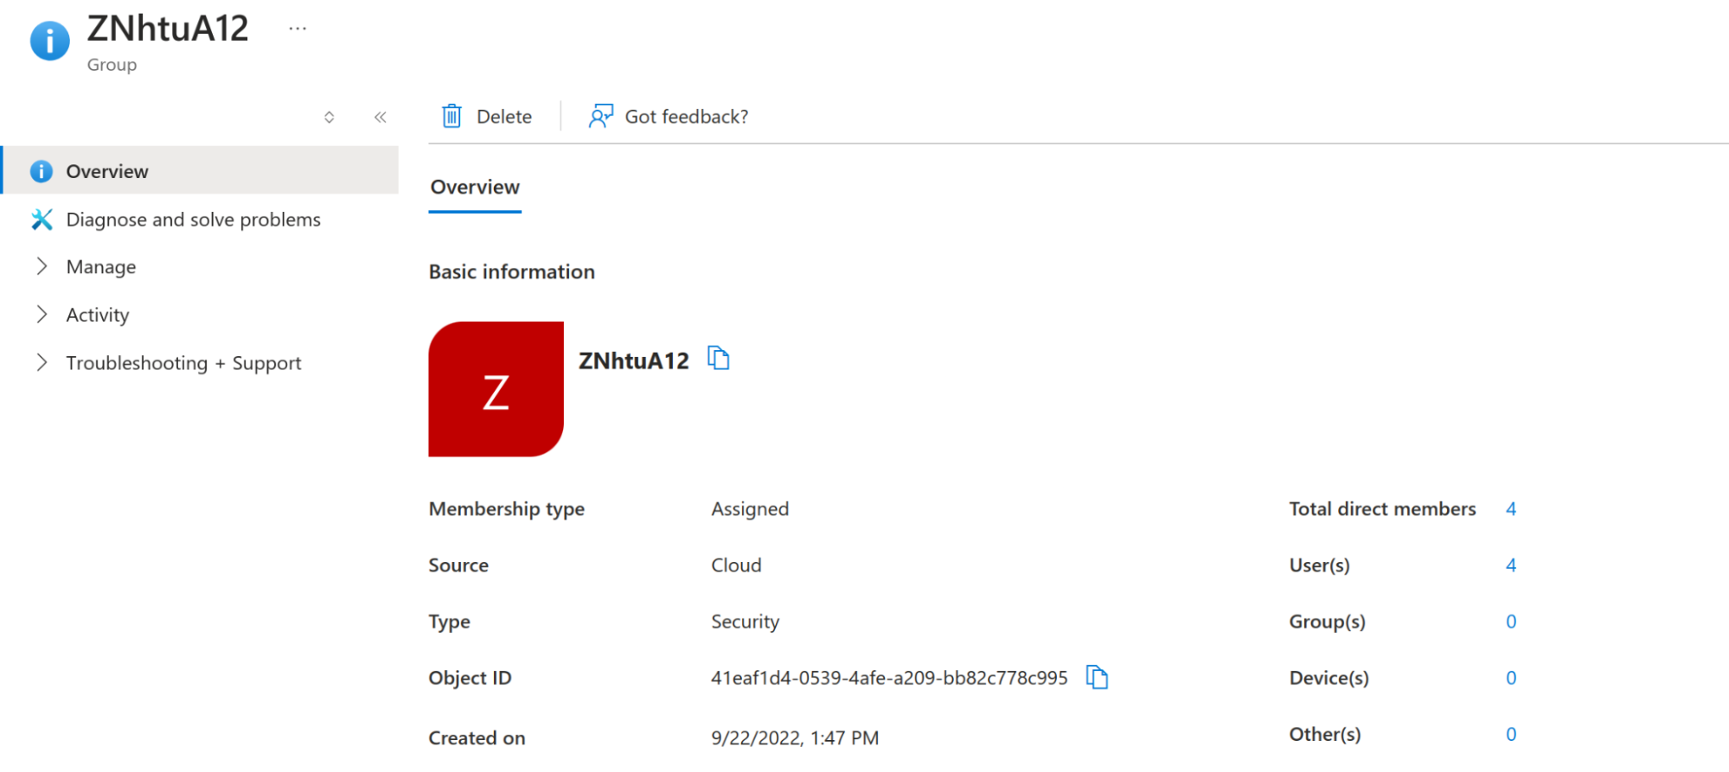Expand the Manage section
The width and height of the screenshot is (1729, 772).
(42, 266)
